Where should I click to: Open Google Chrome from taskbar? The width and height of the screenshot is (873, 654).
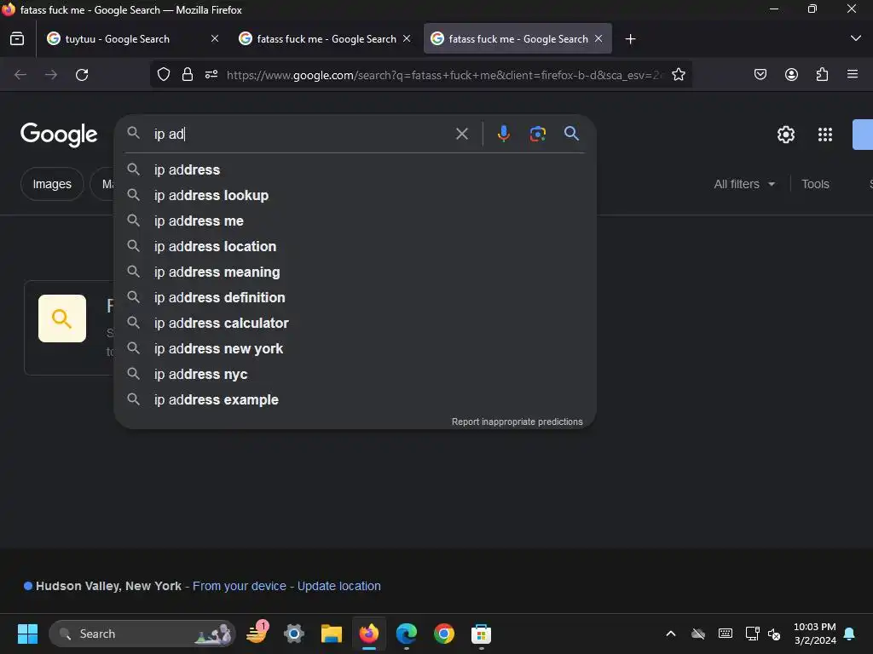pos(443,634)
